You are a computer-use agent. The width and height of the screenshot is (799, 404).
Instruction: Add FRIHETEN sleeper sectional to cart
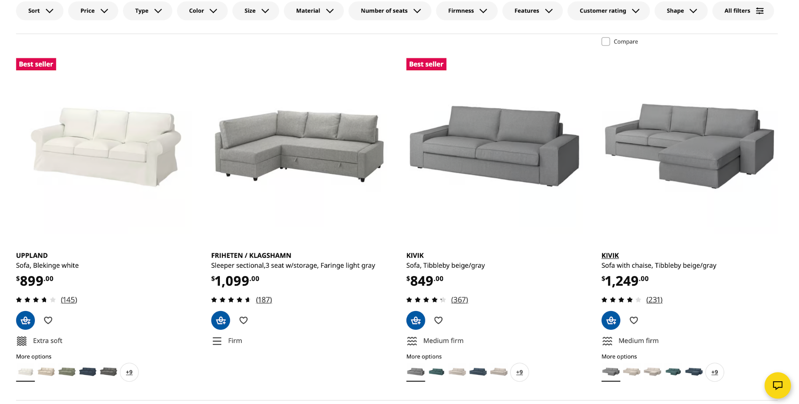(x=220, y=320)
